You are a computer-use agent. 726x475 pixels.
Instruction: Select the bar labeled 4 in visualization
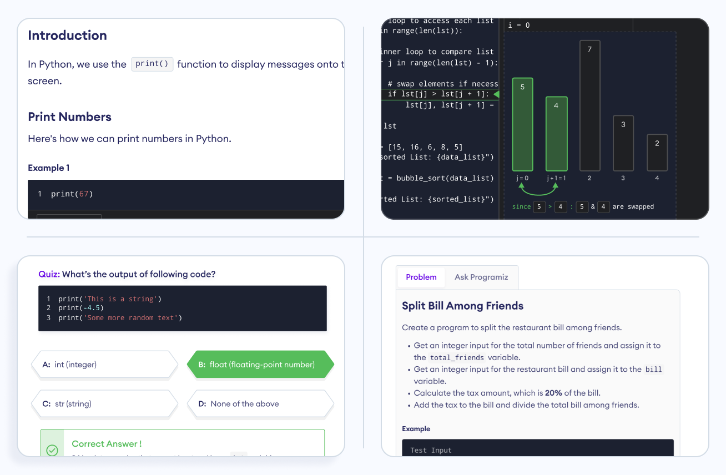(556, 134)
